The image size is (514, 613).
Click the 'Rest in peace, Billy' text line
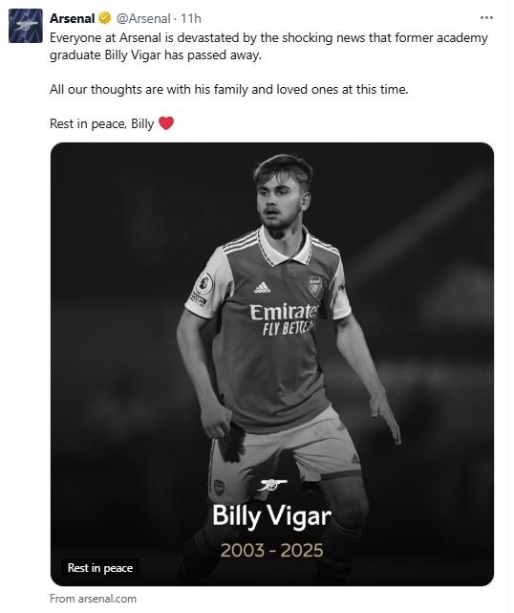(x=103, y=124)
